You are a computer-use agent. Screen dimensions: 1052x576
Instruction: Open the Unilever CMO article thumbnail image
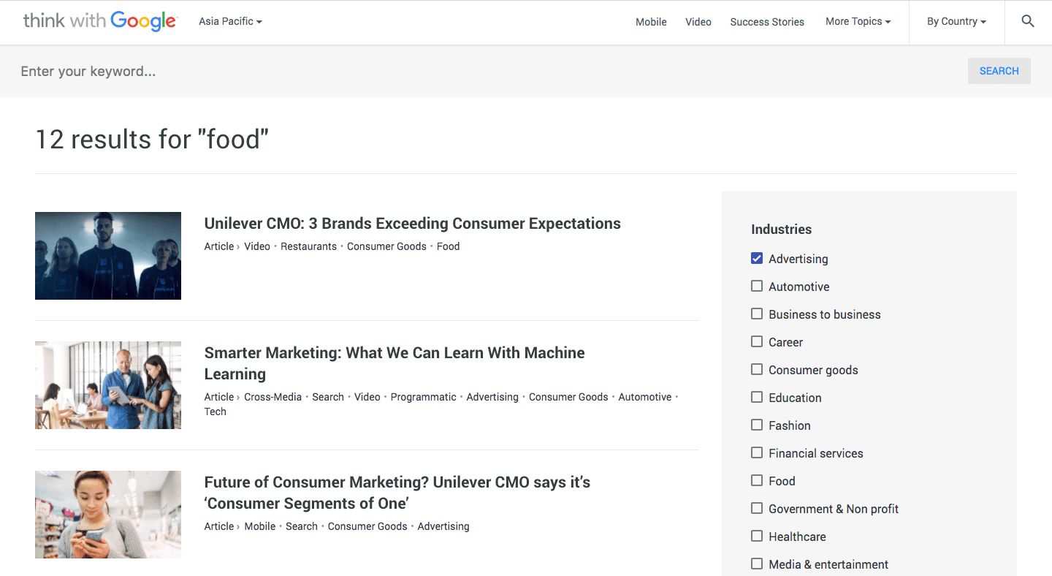point(108,256)
